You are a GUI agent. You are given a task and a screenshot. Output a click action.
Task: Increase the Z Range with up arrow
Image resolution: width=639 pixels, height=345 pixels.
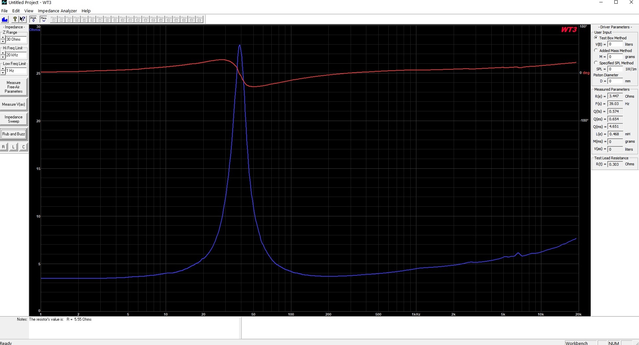[x=3, y=38]
